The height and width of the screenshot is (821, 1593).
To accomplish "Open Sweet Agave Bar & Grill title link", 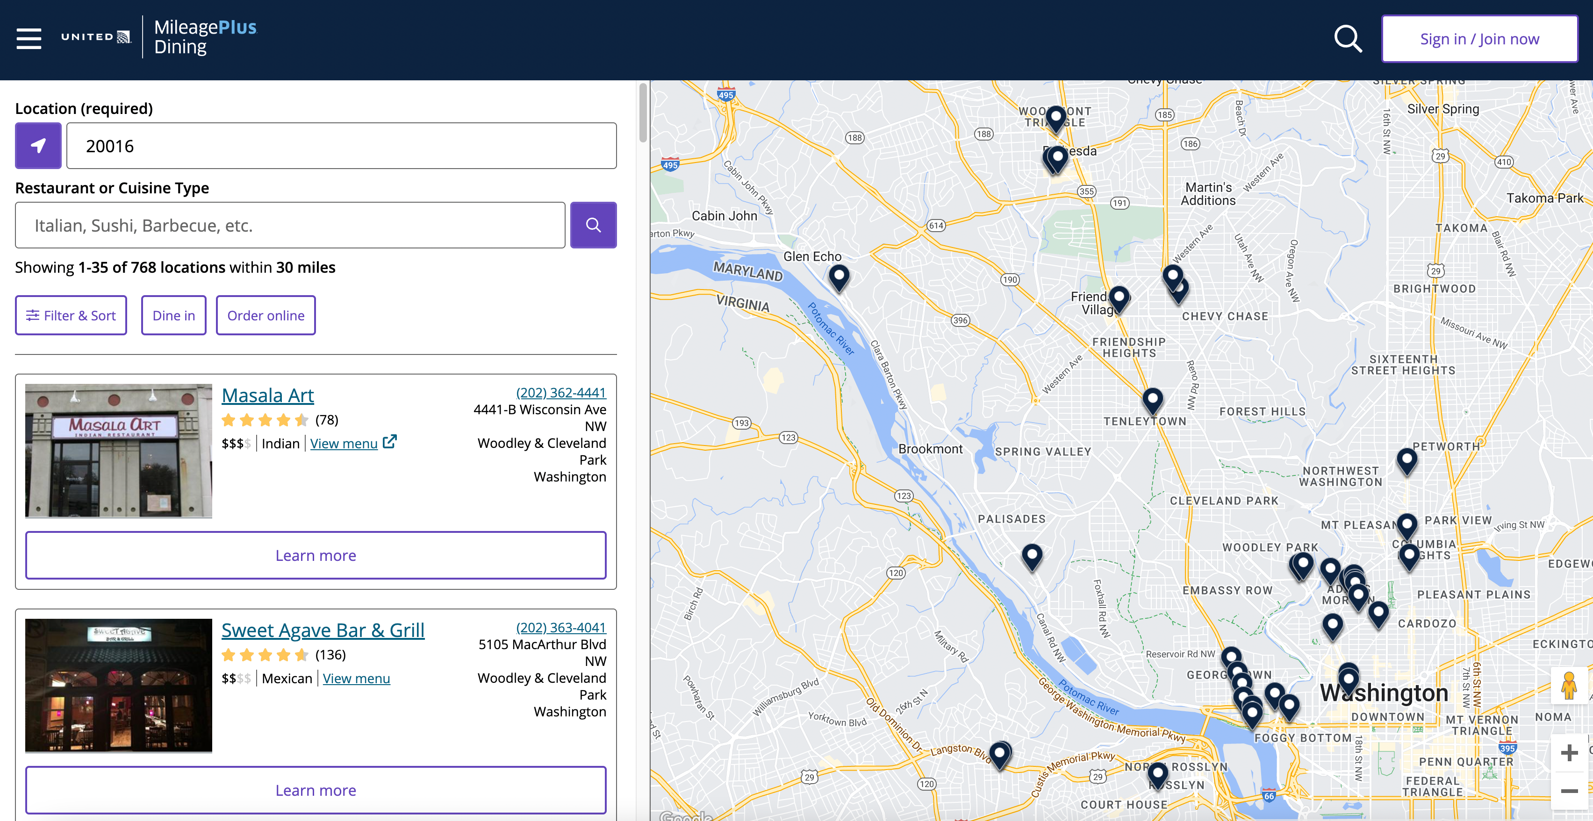I will tap(323, 630).
